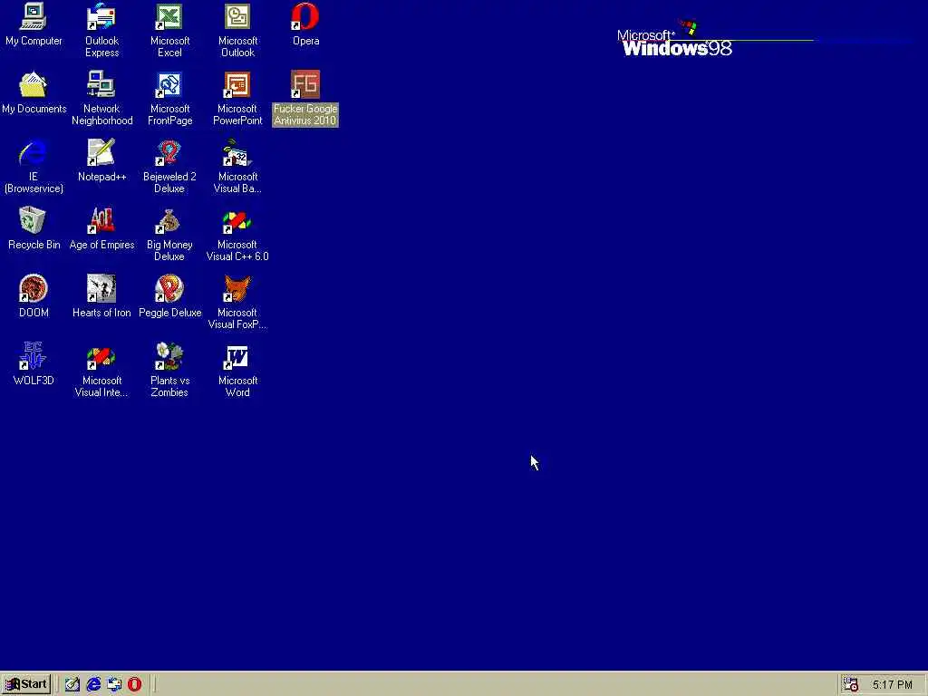Click the Show Desktop quick launch icon
This screenshot has width=928, height=696.
72,684
